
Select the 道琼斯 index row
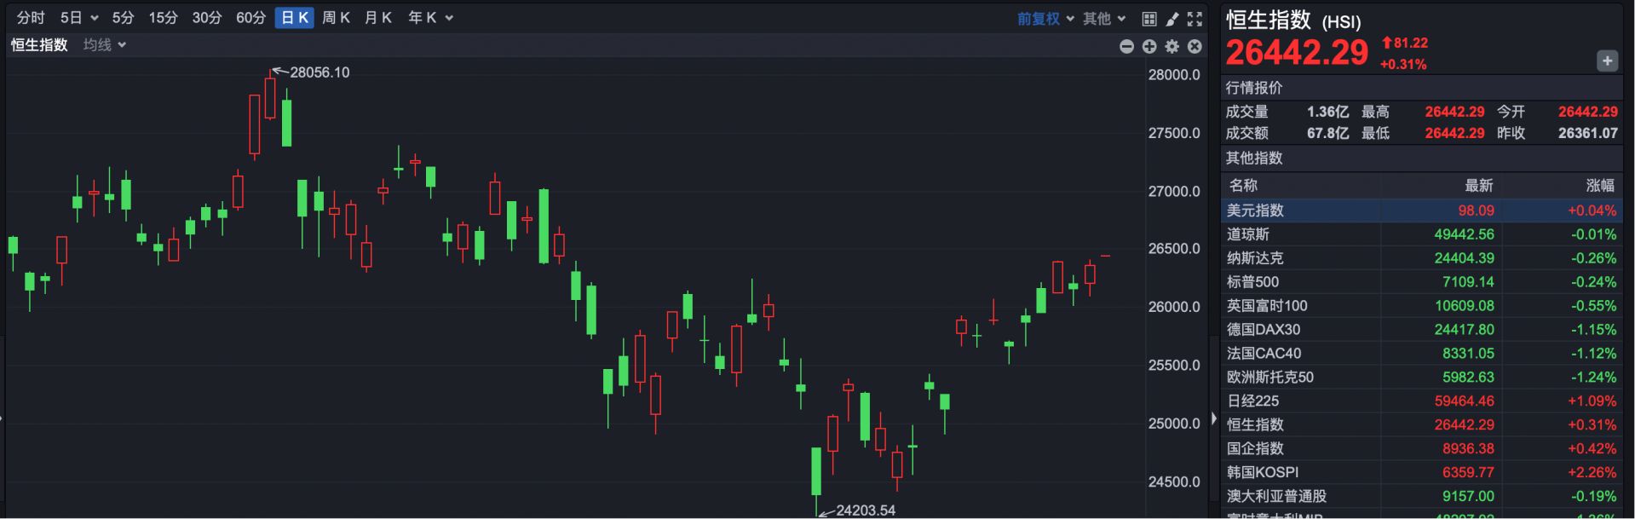(1421, 234)
